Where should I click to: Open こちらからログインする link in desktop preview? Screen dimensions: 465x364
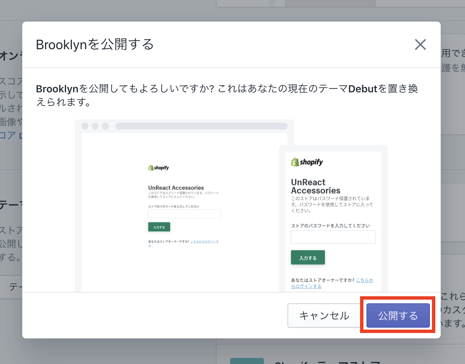click(x=204, y=242)
